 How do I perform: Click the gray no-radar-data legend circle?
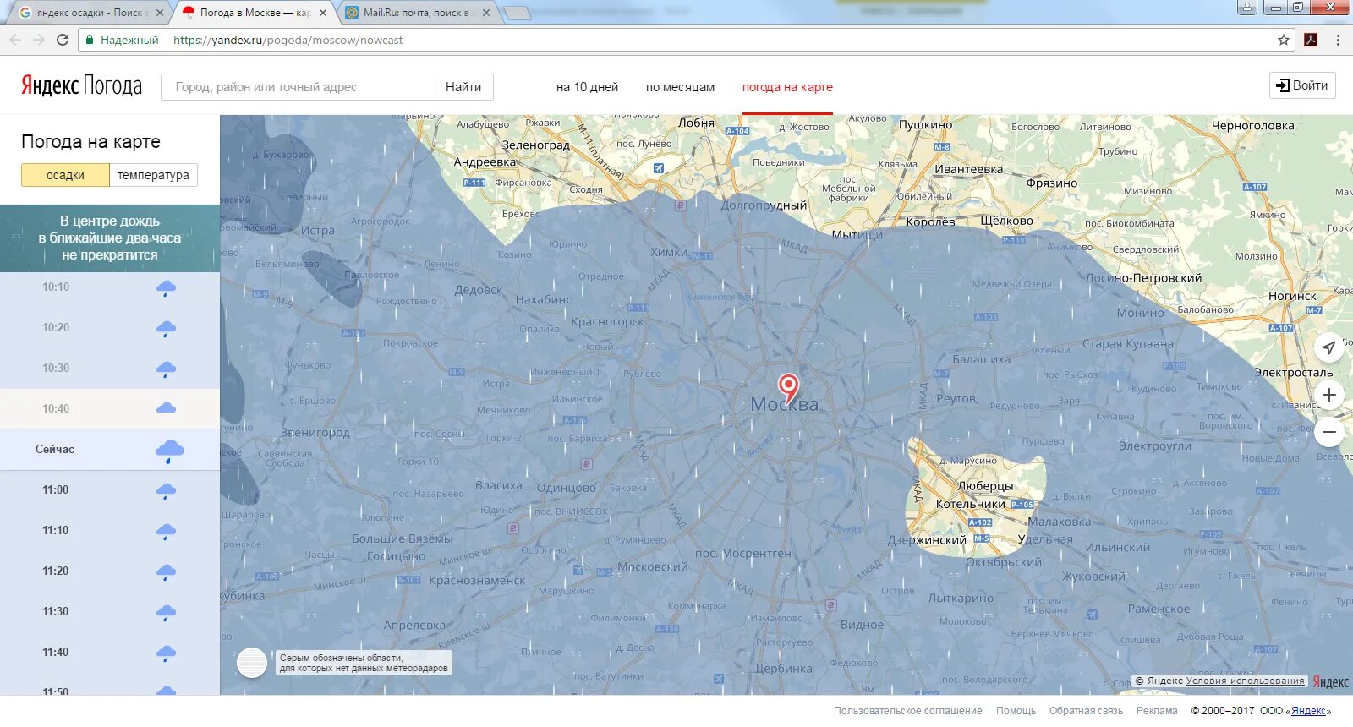[252, 663]
